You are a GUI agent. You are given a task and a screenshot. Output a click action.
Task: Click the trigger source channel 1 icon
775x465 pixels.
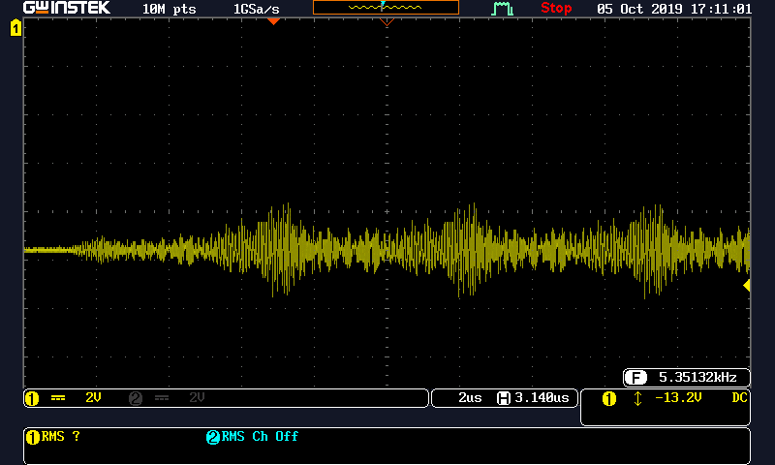[608, 398]
